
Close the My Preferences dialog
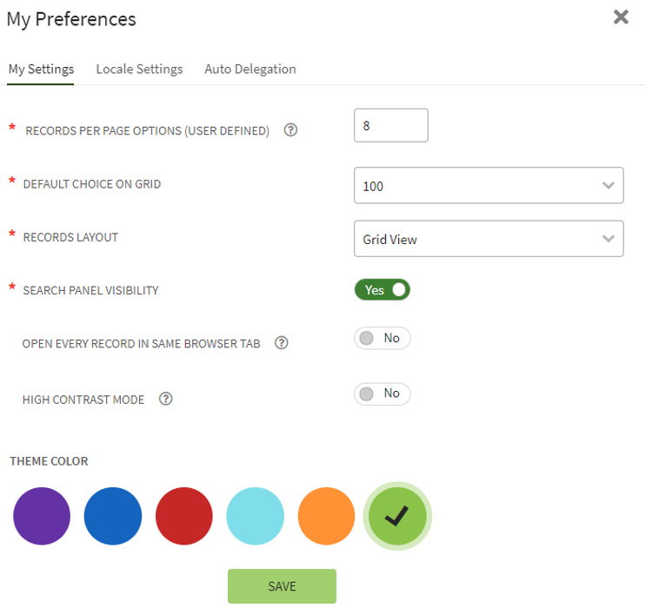click(x=621, y=17)
